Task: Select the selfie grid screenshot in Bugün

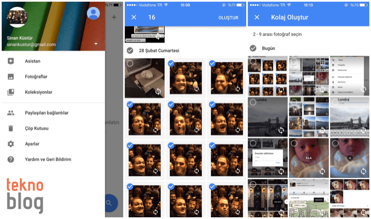Action: (x=268, y=76)
